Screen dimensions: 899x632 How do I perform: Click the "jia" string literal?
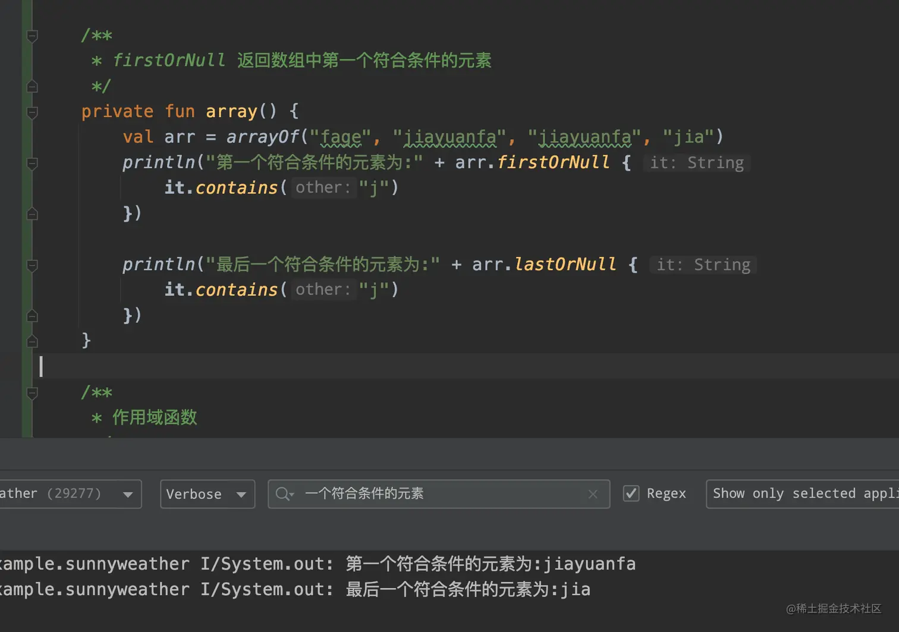point(689,137)
